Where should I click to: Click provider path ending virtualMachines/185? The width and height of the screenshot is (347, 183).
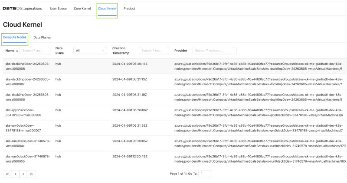coord(260,159)
